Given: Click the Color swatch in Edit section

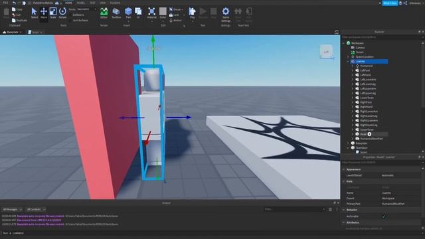Looking at the screenshot, I should tap(163, 11).
